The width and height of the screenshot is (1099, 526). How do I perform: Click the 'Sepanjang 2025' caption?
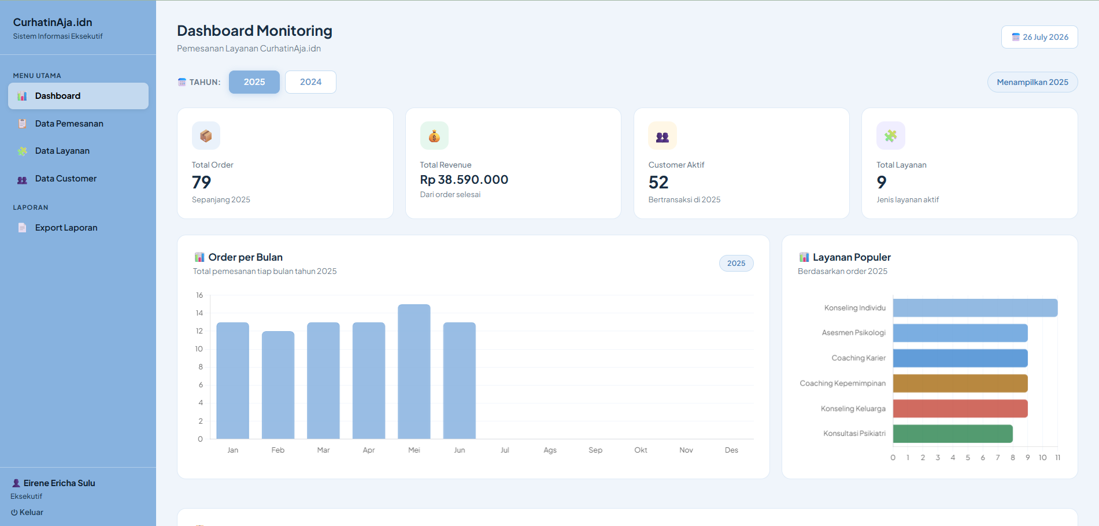click(221, 199)
